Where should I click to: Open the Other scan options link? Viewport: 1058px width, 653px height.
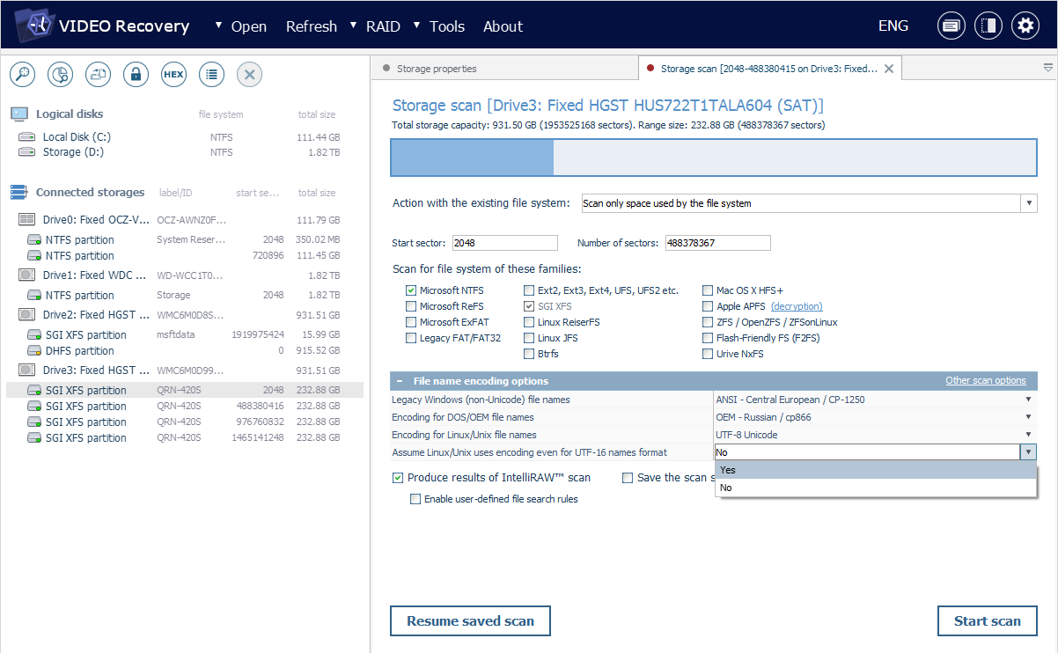985,381
